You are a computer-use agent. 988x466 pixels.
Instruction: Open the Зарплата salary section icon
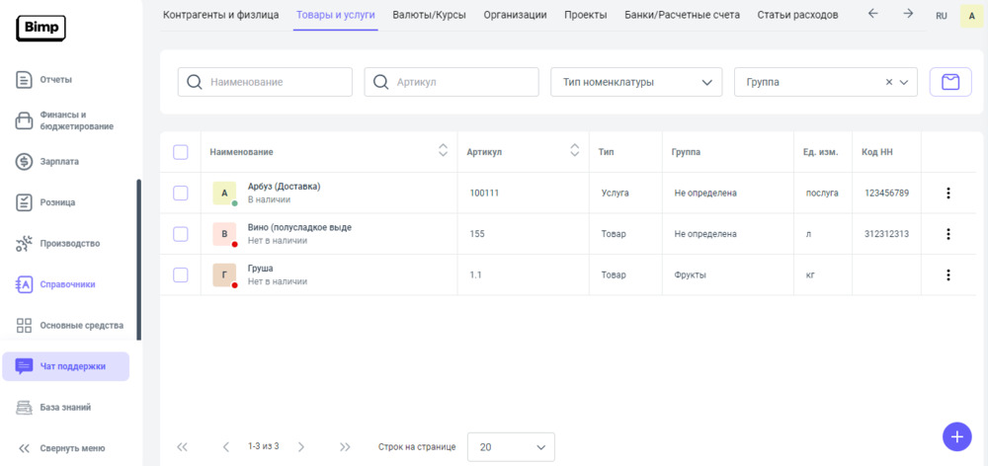(x=25, y=161)
